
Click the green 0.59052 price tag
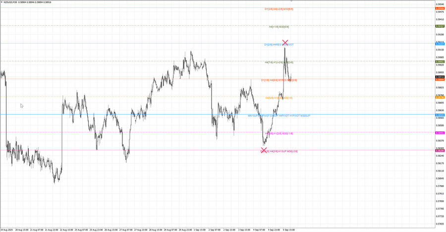(440, 62)
